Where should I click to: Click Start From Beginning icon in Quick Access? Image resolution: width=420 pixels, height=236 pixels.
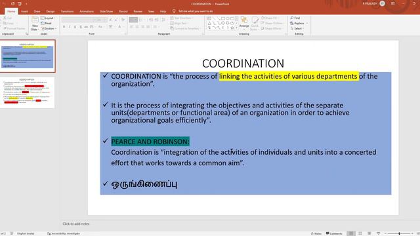point(20,4)
